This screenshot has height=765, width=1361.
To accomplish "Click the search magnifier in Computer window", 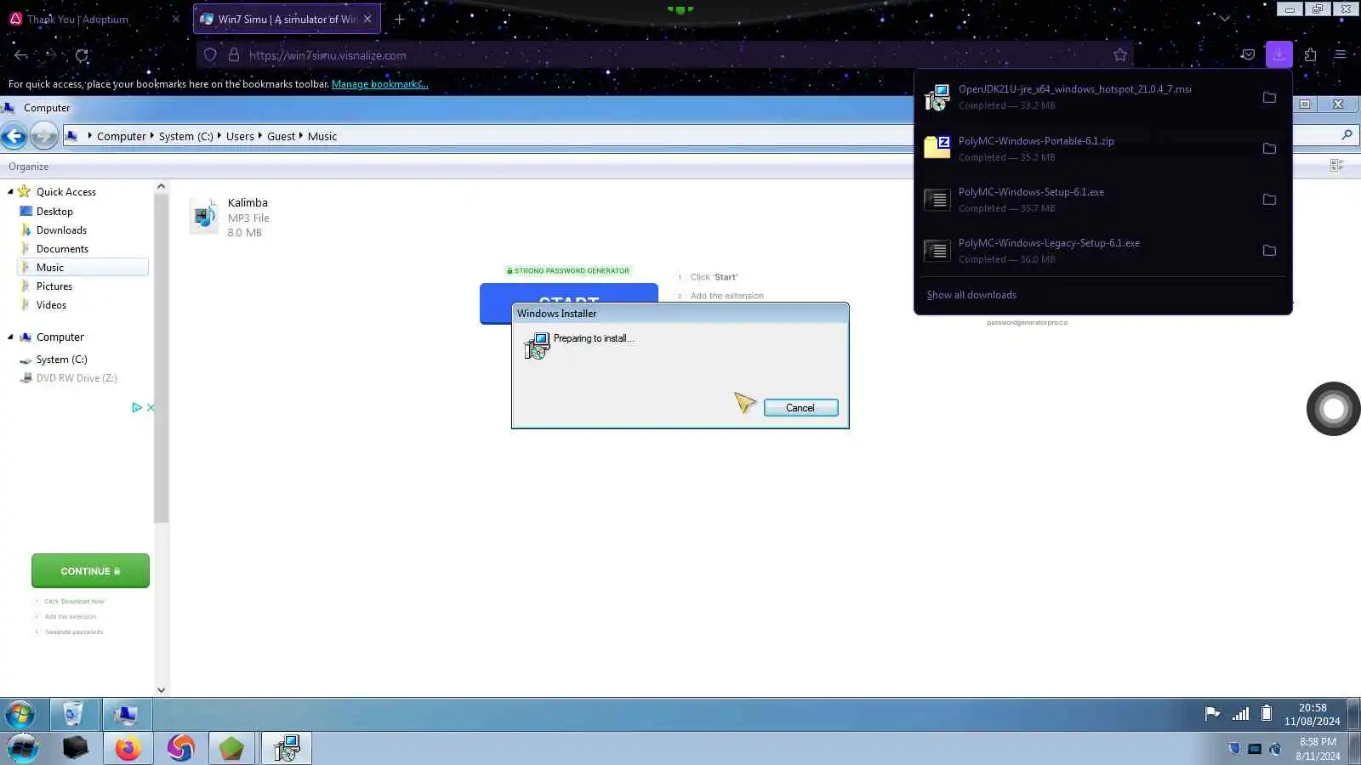I will pos(1347,135).
